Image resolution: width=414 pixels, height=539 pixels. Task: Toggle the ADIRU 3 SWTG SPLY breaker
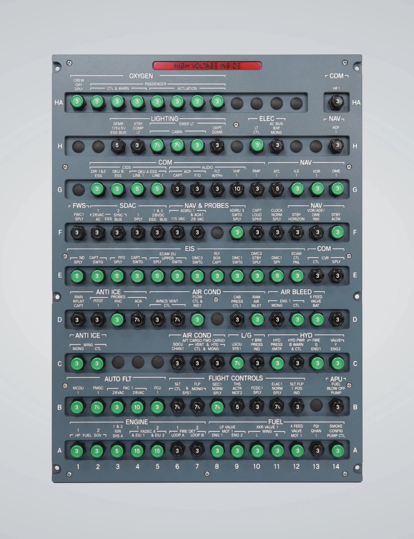[237, 232]
